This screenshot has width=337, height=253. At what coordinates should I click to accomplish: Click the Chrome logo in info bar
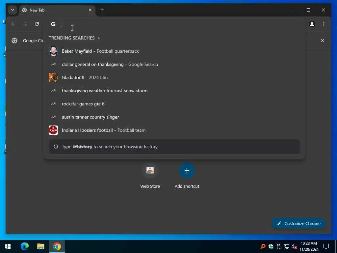tap(14, 41)
